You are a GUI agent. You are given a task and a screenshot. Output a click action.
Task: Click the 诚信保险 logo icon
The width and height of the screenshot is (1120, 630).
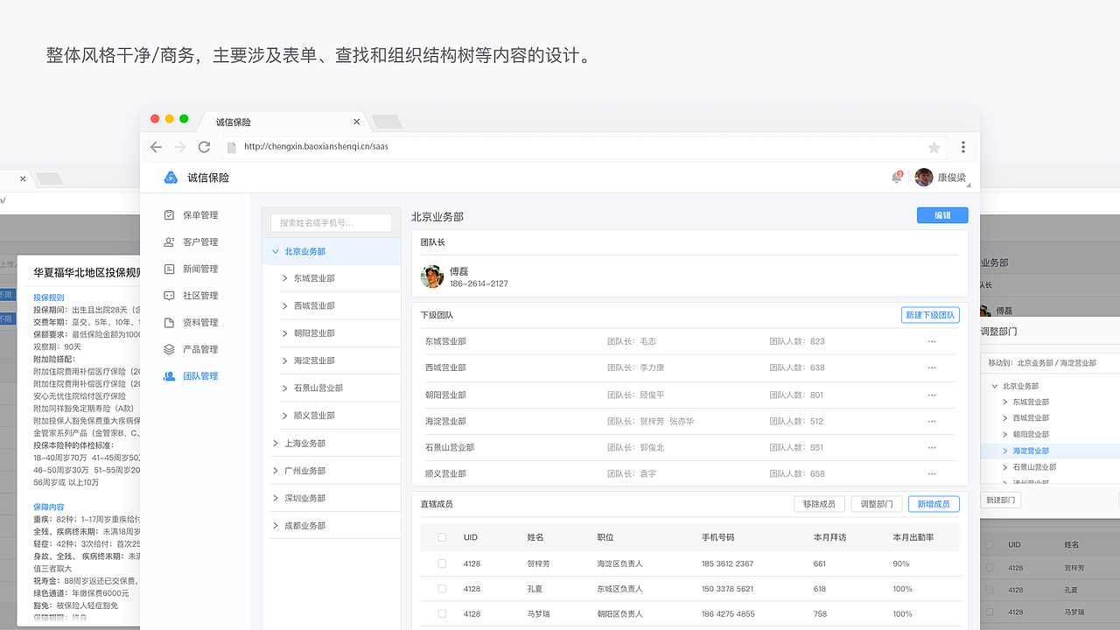[x=171, y=177]
